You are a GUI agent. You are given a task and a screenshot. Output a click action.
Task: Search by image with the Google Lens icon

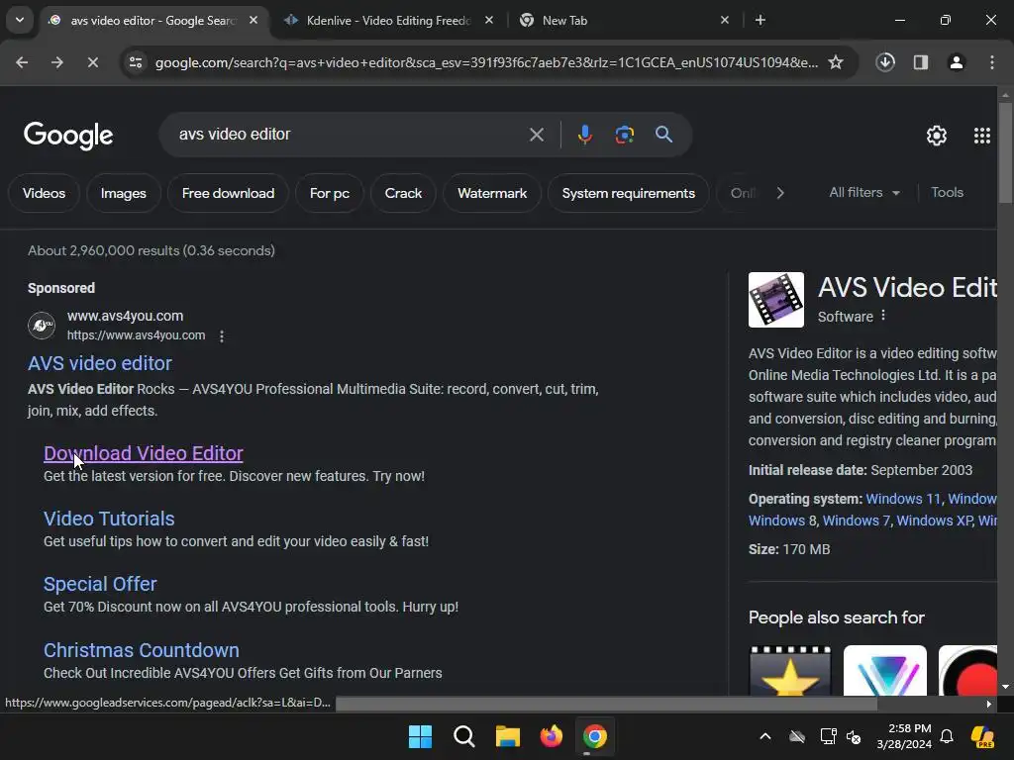click(624, 135)
